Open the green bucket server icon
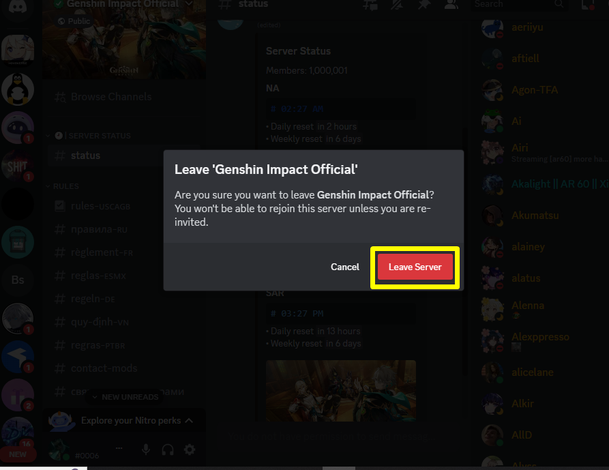Image resolution: width=609 pixels, height=470 pixels. click(x=18, y=242)
